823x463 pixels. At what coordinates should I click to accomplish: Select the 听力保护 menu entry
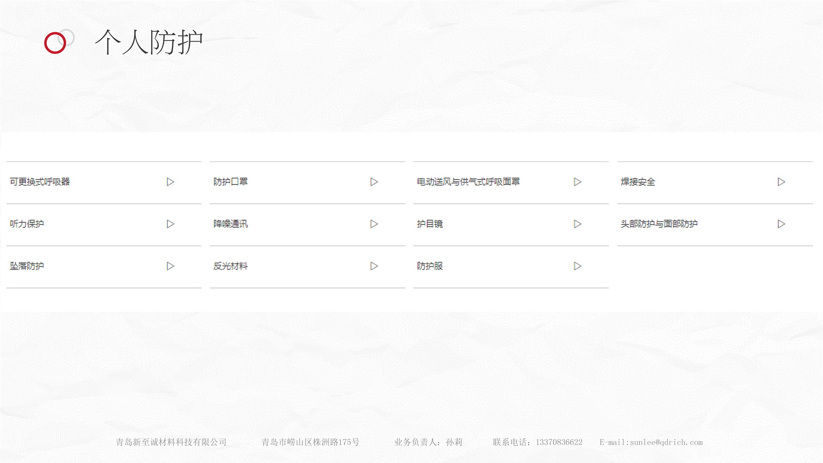click(27, 224)
